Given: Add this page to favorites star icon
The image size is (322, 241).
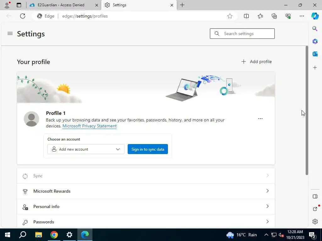Looking at the screenshot, I should click(230, 16).
